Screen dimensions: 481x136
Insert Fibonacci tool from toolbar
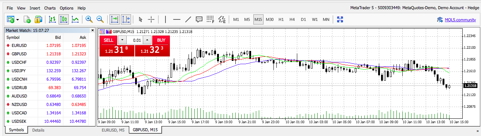click(x=210, y=19)
